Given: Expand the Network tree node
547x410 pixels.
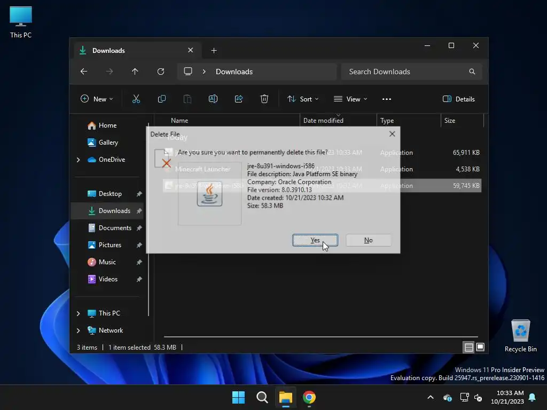Looking at the screenshot, I should coord(78,330).
